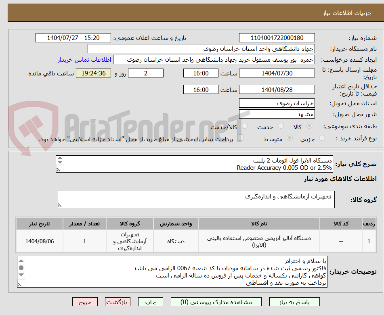The image size is (384, 315).
Task: Click delivery city field مشهد
Action: point(277,114)
